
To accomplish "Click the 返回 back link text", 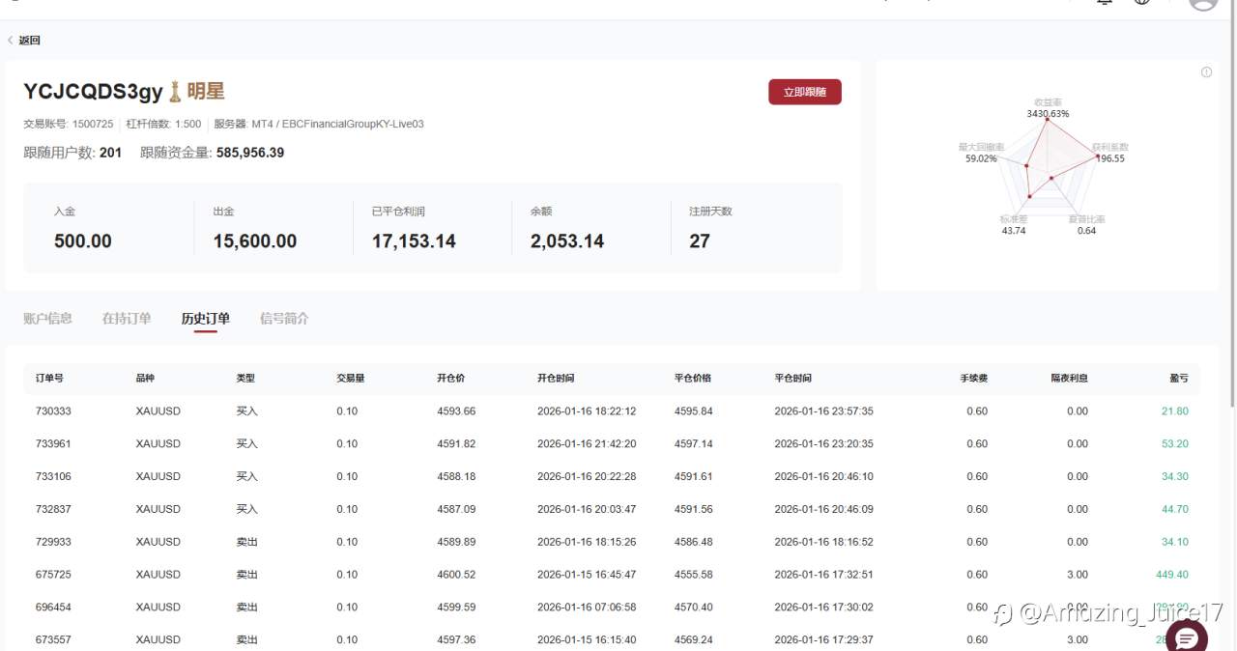I will point(30,41).
